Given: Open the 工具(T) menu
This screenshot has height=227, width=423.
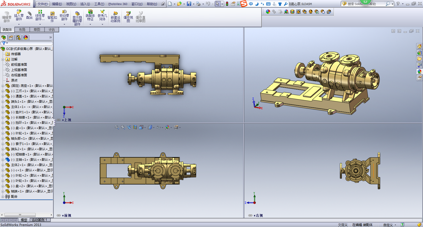Looking at the screenshot, I should pyautogui.click(x=99, y=4).
